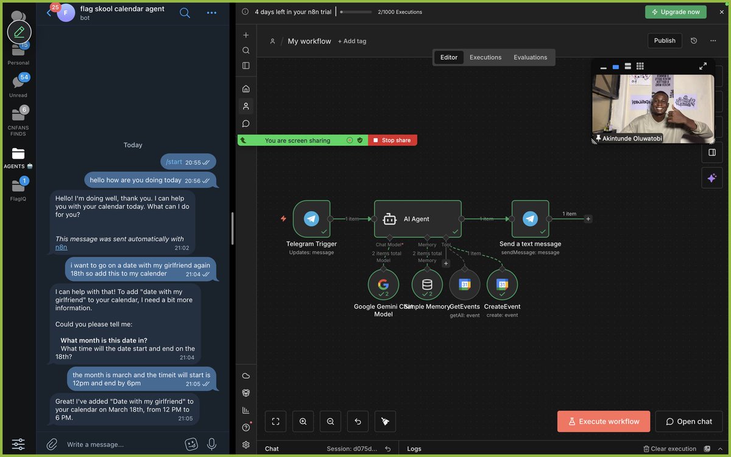Open the n8n sidebar box/templates icon
731x457 pixels.
[246, 393]
